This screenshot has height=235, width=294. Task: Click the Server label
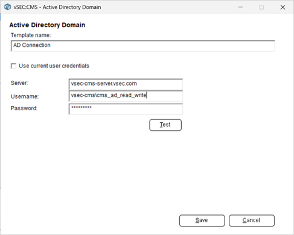pyautogui.click(x=19, y=83)
